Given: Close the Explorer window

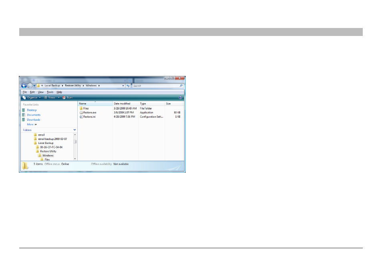Looking at the screenshot, I should 180,78.
